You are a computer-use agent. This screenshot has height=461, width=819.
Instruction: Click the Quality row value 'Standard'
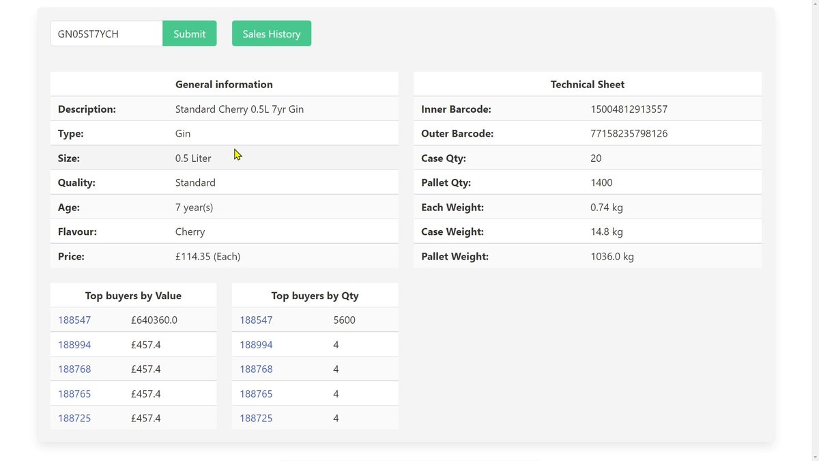(x=195, y=182)
